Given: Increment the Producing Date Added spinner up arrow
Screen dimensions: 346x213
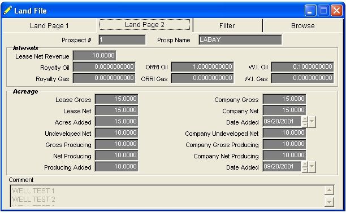Looking at the screenshot, I should click(305, 164).
